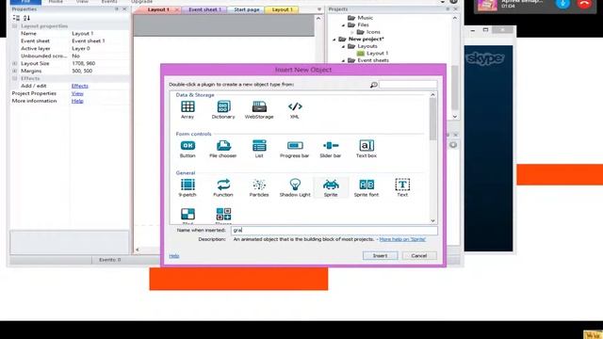Expand the Margins property
Image resolution: width=603 pixels, height=339 pixels.
click(15, 72)
